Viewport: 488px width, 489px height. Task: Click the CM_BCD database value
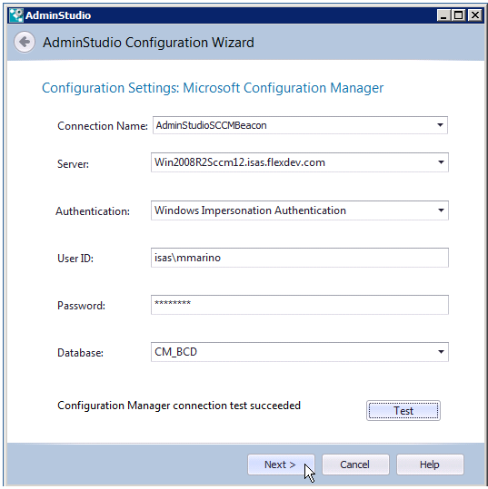[176, 352]
